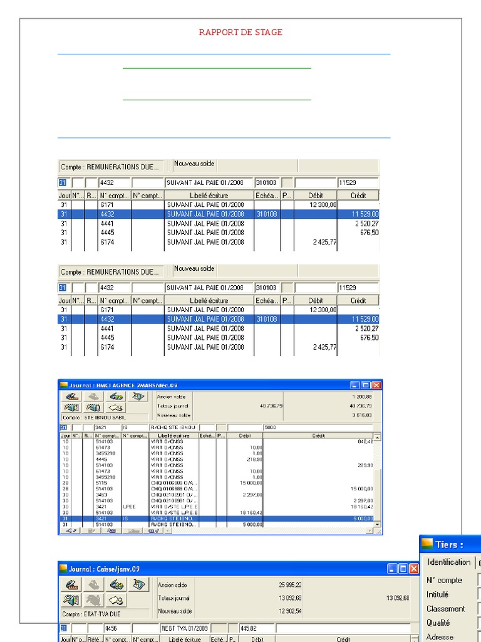This screenshot has width=481, height=642.
Task: Click the 4432 account field in lower payroll table
Action: [x=114, y=288]
